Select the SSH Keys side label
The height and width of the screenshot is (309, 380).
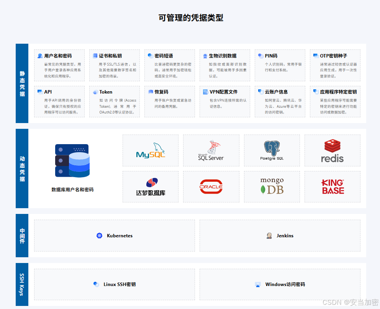pyautogui.click(x=22, y=284)
